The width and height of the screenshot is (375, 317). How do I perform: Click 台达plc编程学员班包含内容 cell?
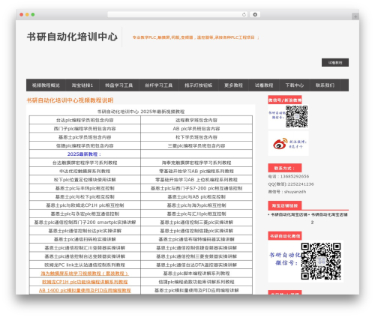(85, 120)
